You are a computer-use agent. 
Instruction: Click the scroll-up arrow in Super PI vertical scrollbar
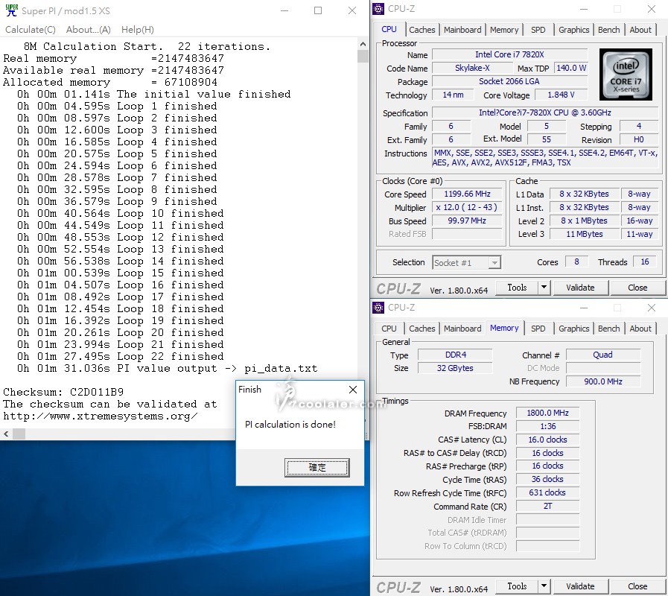(363, 43)
